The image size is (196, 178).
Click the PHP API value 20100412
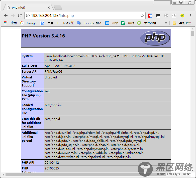point(52,163)
